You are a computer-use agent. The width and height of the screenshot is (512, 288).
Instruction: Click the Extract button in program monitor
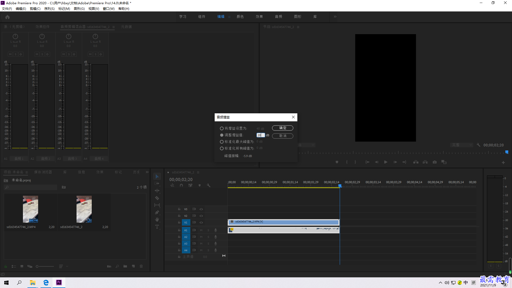(x=425, y=162)
